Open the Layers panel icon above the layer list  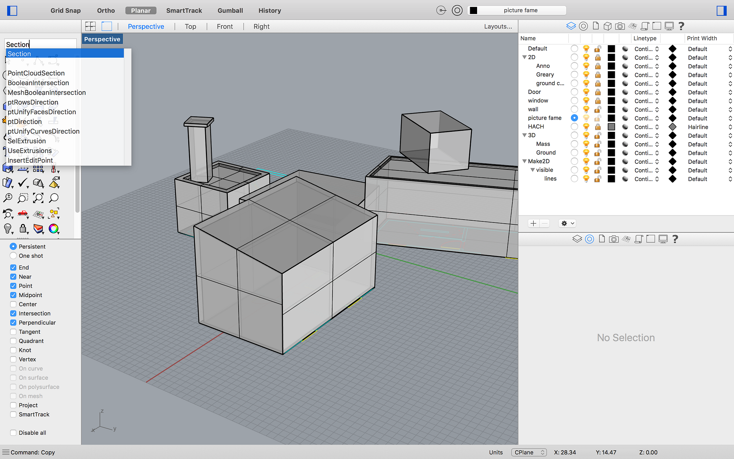coord(571,26)
